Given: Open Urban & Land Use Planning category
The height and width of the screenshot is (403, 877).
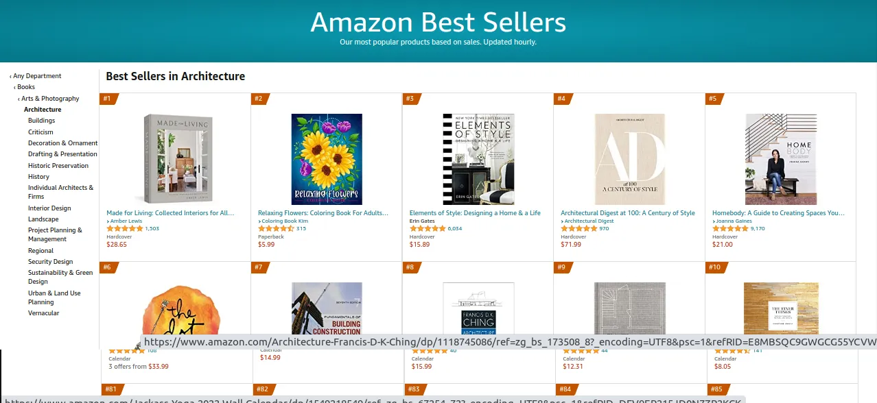Looking at the screenshot, I should [x=54, y=297].
